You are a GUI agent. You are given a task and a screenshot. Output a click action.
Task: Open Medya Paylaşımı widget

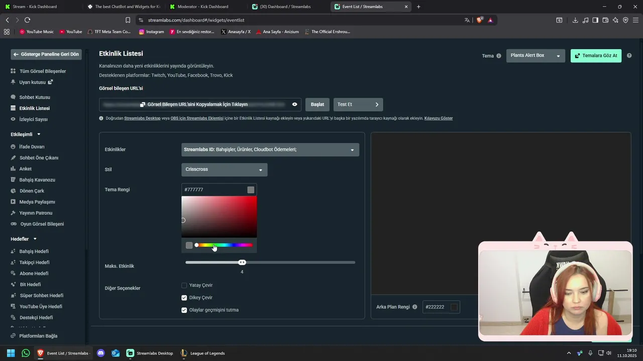coord(37,202)
